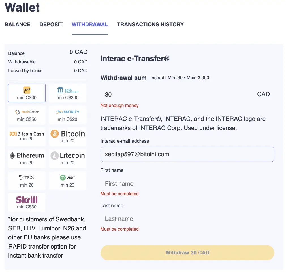
Task: Open the Balance tab
Action: tap(18, 25)
